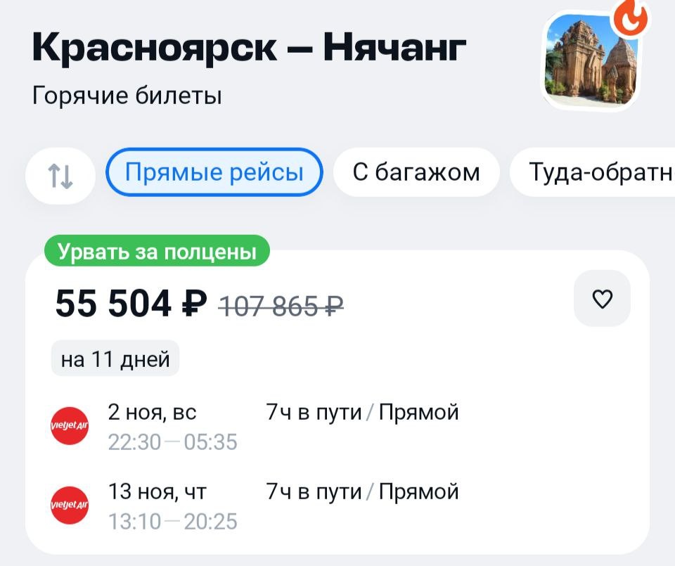Open outbound flight 2 ноя, вс
This screenshot has height=566, width=675.
(x=152, y=412)
